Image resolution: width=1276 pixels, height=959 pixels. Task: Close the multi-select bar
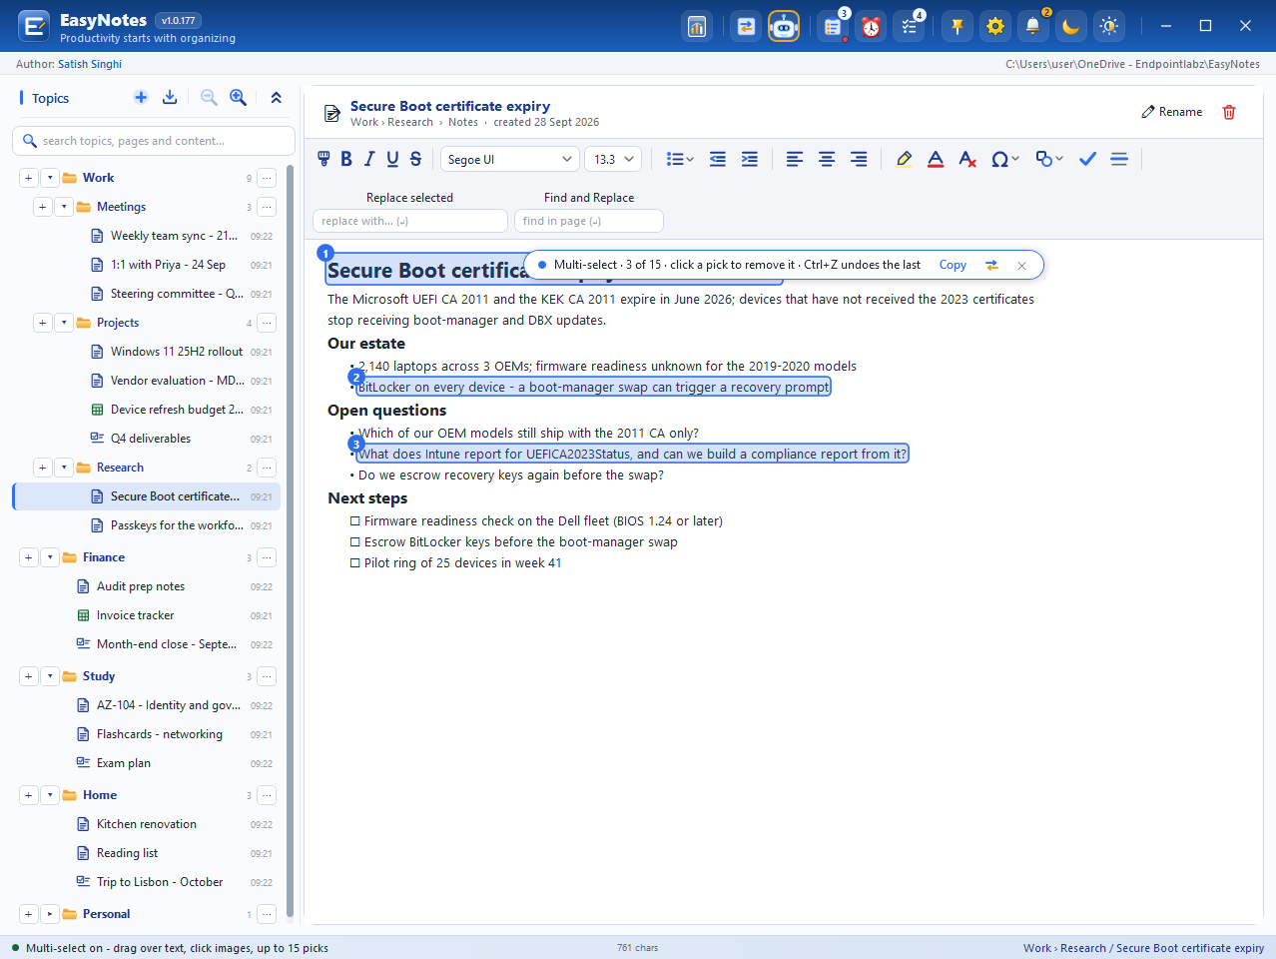click(1021, 266)
